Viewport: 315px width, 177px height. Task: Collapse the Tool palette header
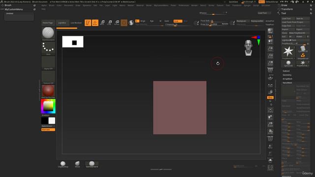[x=283, y=13]
